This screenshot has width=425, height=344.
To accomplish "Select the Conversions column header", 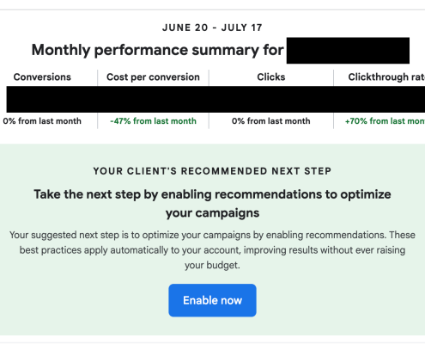I will (42, 77).
